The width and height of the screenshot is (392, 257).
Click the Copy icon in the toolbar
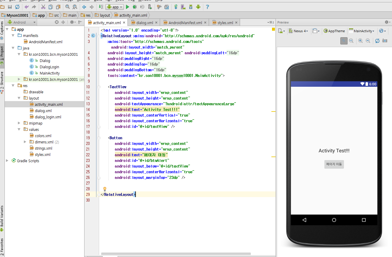[50, 7]
